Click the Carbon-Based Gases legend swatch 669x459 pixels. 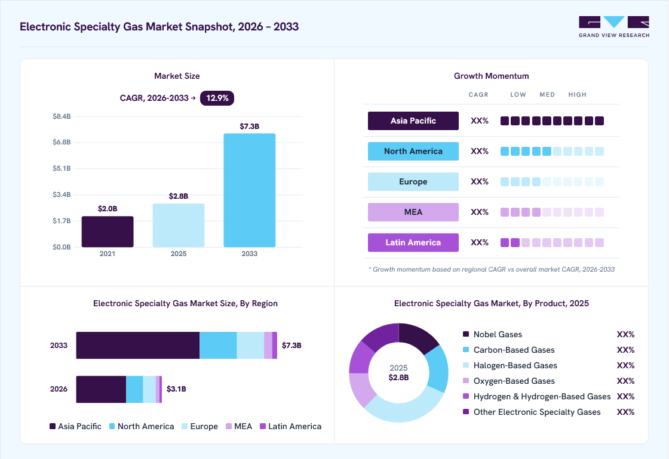coord(466,349)
